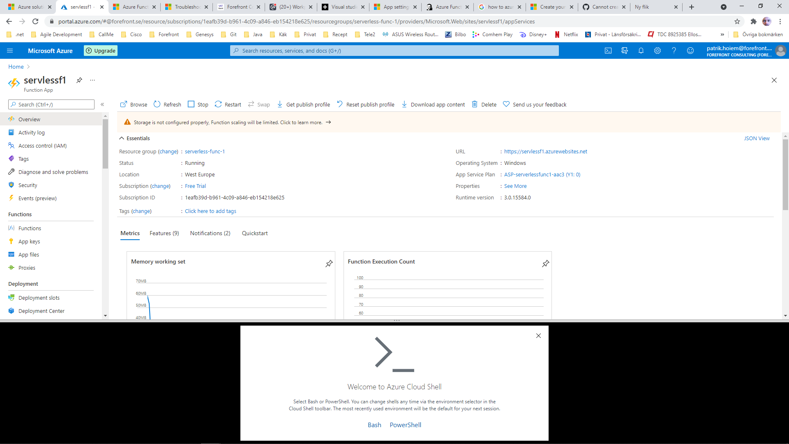Open the ellipsis more options next to servlessf1
The image size is (789, 444).
(92, 80)
